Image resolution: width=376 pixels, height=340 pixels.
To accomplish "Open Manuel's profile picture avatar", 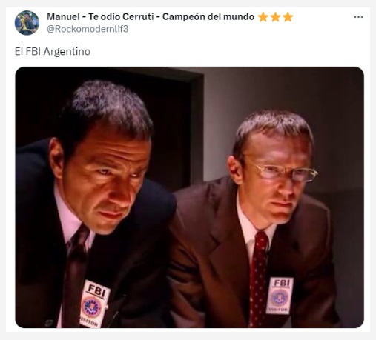I will (x=27, y=23).
